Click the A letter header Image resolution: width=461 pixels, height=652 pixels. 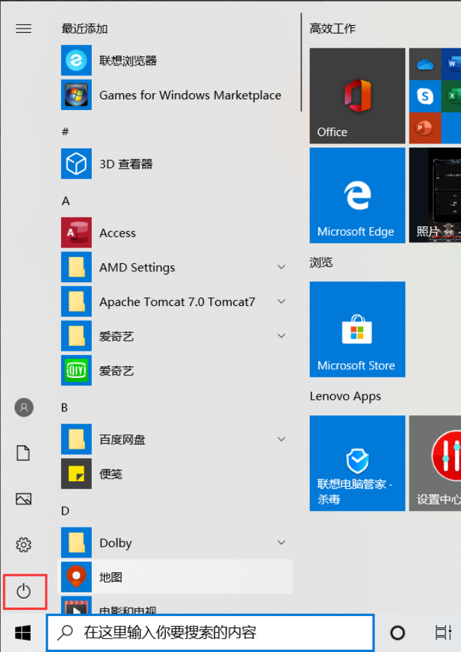65,201
